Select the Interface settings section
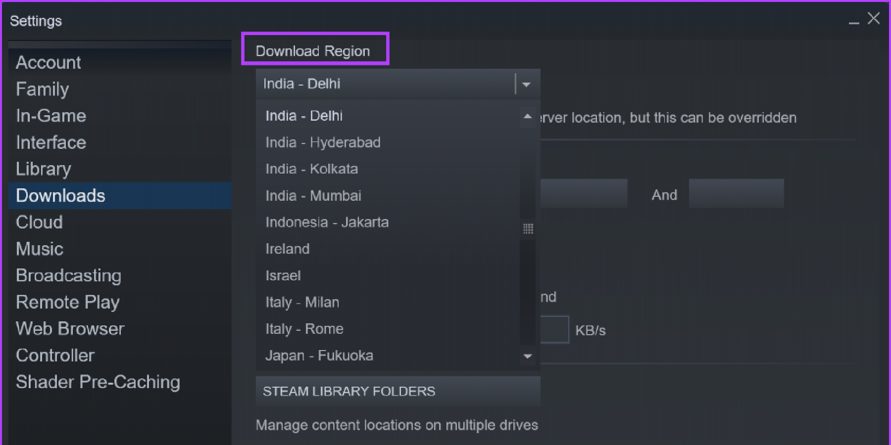Screen dimensions: 891x445 [120, 142]
